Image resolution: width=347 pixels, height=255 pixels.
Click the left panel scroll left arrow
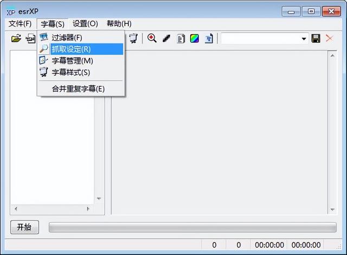pyautogui.click(x=16, y=209)
